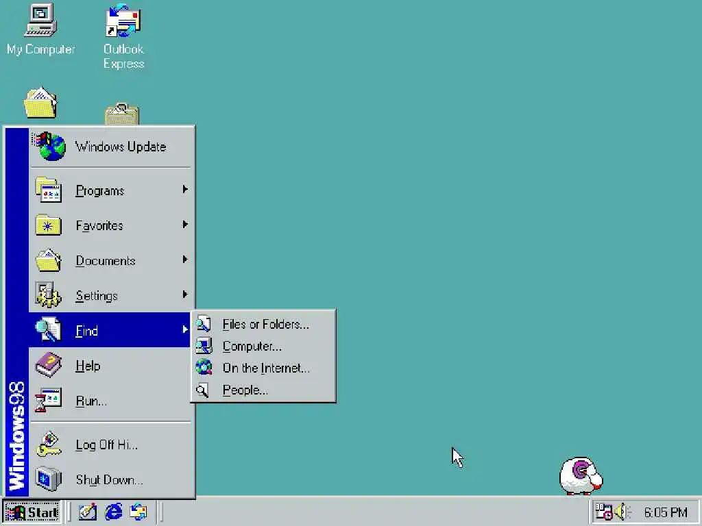Click the People magnifier icon in submenu
The height and width of the screenshot is (526, 702).
pyautogui.click(x=202, y=390)
